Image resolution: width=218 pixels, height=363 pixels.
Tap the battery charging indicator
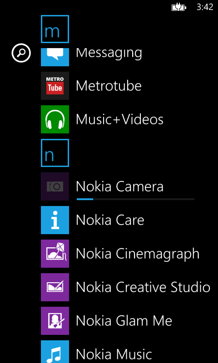point(179,8)
